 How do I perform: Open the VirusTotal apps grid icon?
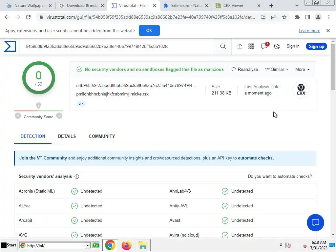coord(251,46)
